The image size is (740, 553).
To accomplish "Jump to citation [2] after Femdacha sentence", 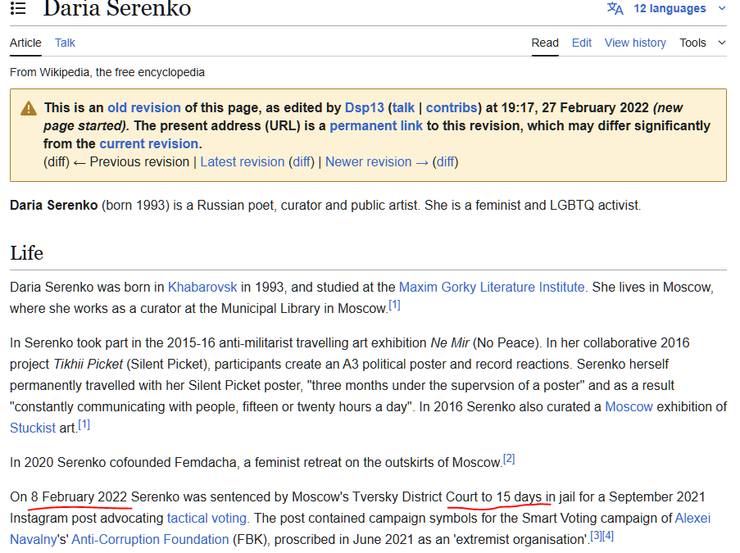I will point(509,459).
